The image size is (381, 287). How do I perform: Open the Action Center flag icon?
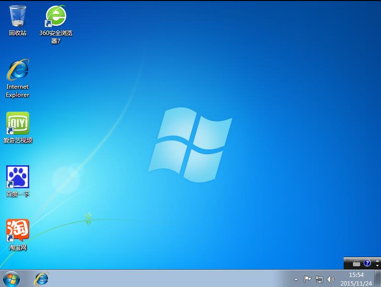pyautogui.click(x=307, y=279)
